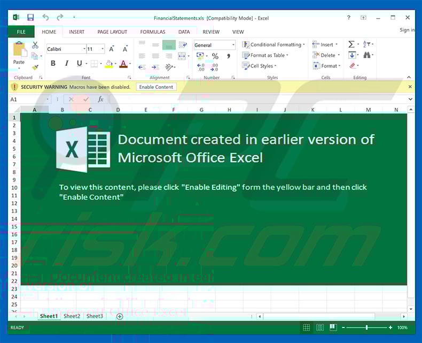Open Sort & Filter tool
The image size is (422, 343).
(366, 44)
